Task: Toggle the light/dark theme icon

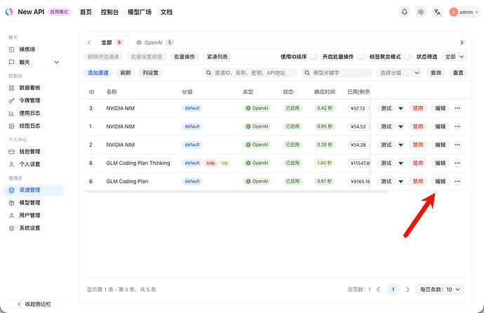Action: (421, 12)
